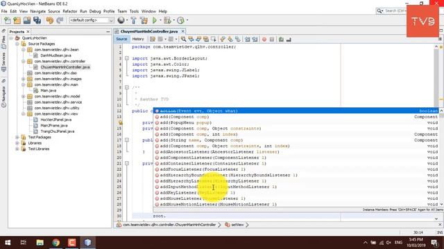Click the Debug Project toolbar icon

coord(167,20)
